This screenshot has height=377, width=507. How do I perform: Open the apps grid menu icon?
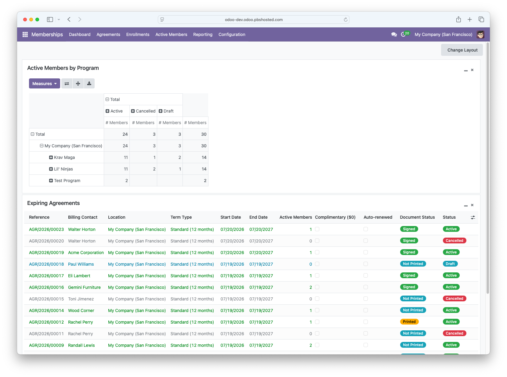pos(25,34)
